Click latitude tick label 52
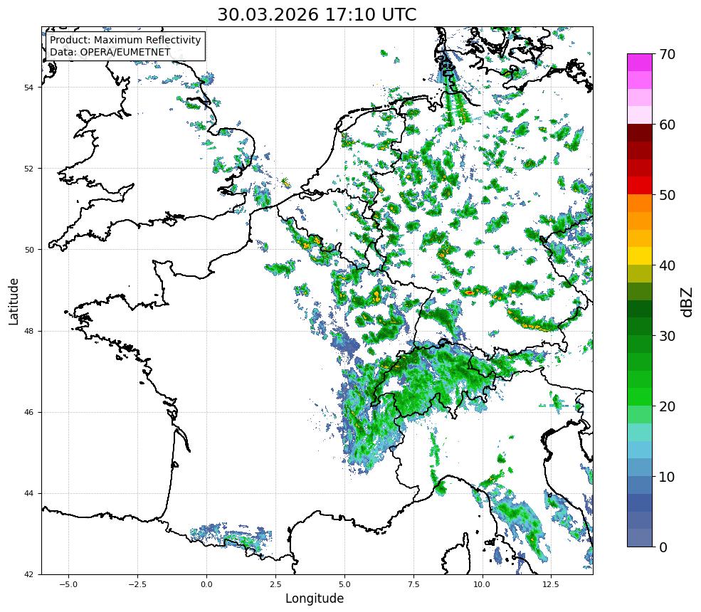Image resolution: width=701 pixels, height=612 pixels. [28, 169]
